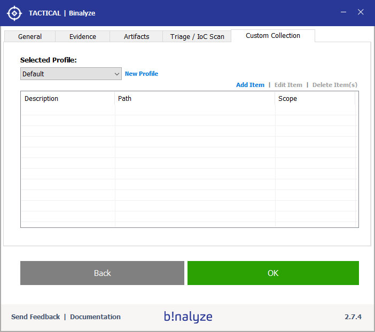Minimize the Tactical window
Viewport: 375px width, 332px height.
click(x=343, y=12)
